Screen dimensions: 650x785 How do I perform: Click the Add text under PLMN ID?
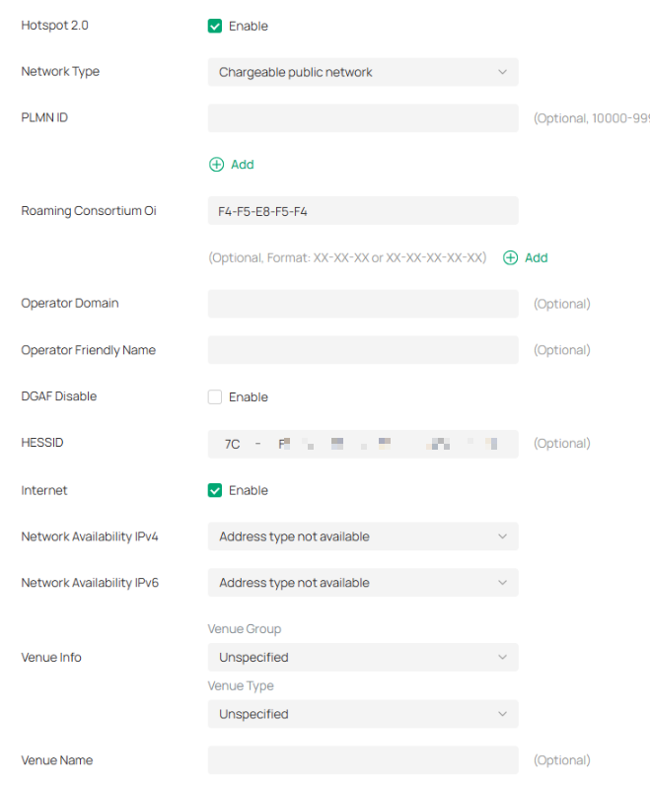point(243,165)
